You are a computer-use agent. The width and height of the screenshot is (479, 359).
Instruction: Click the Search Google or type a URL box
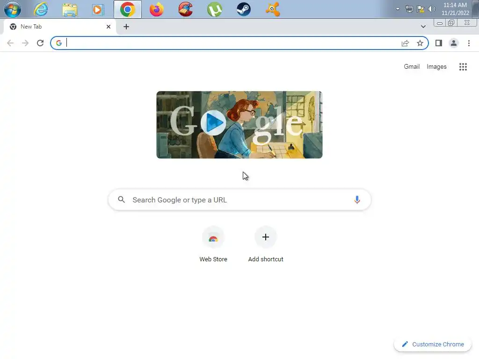(x=239, y=200)
